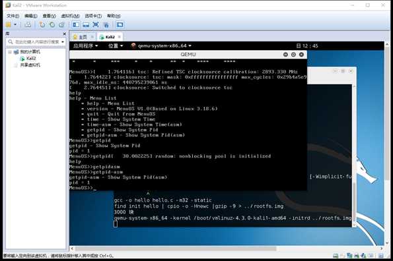Click the 'qemu-system-x86_64 -kernel' terminal command line
The width and height of the screenshot is (393, 261).
(x=232, y=218)
